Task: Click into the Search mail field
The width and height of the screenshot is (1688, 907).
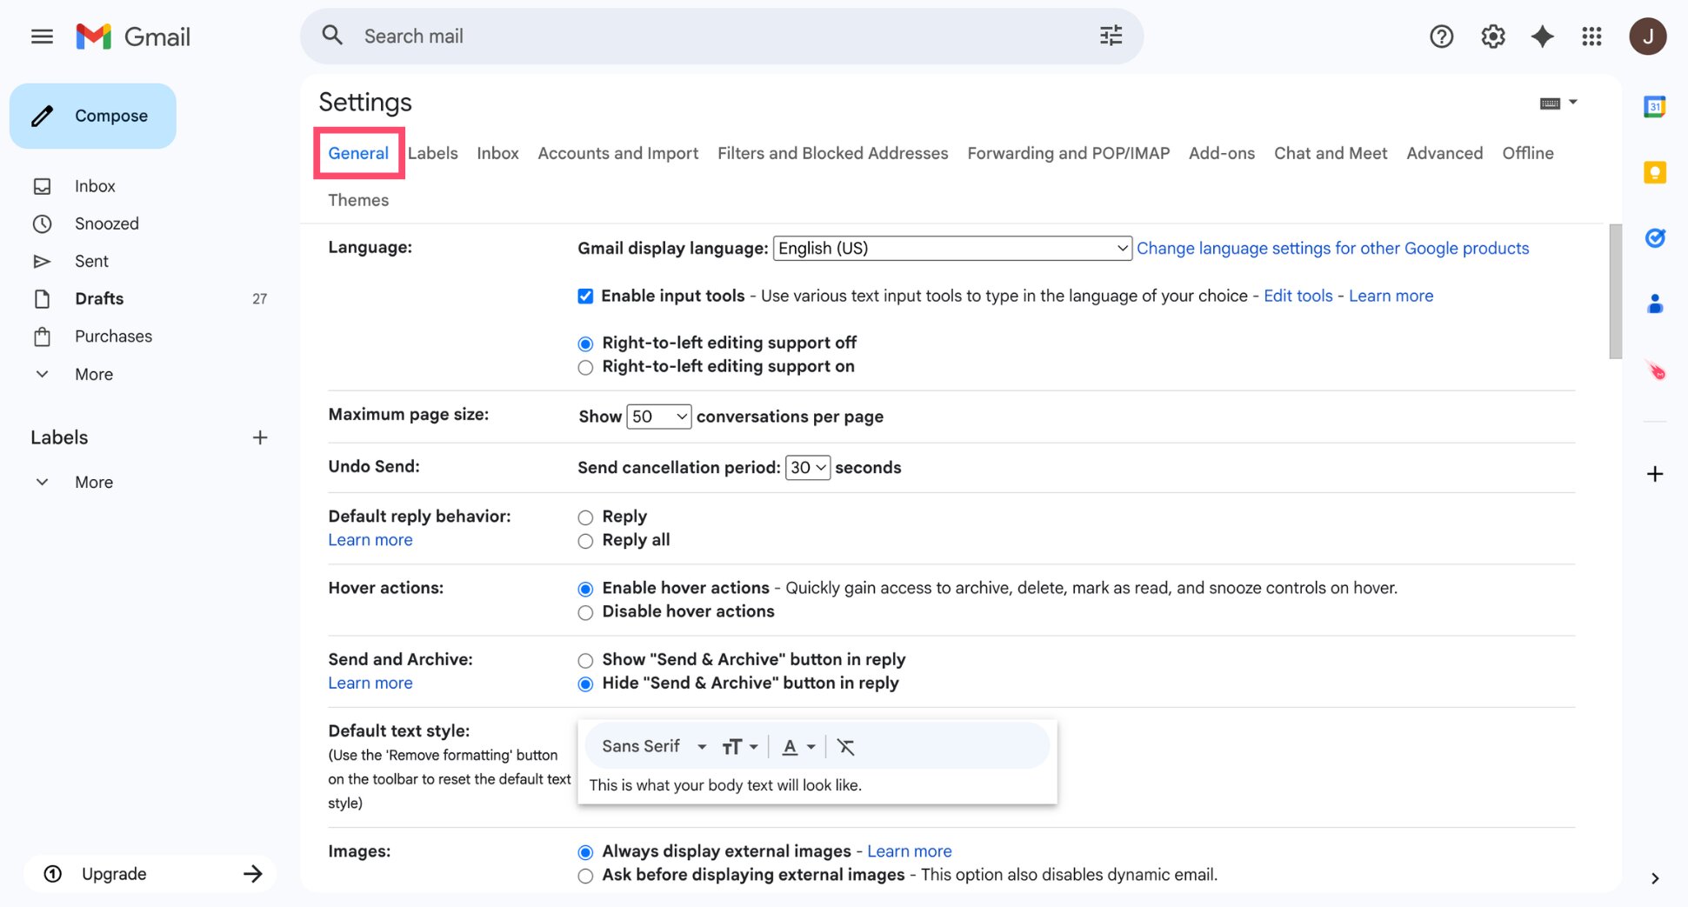Action: (x=722, y=36)
